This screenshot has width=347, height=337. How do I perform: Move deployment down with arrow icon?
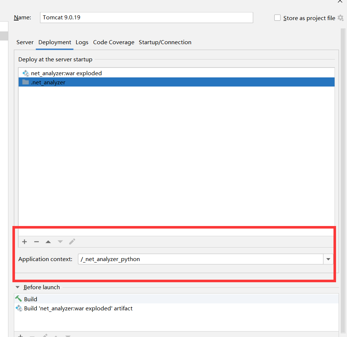click(x=60, y=242)
